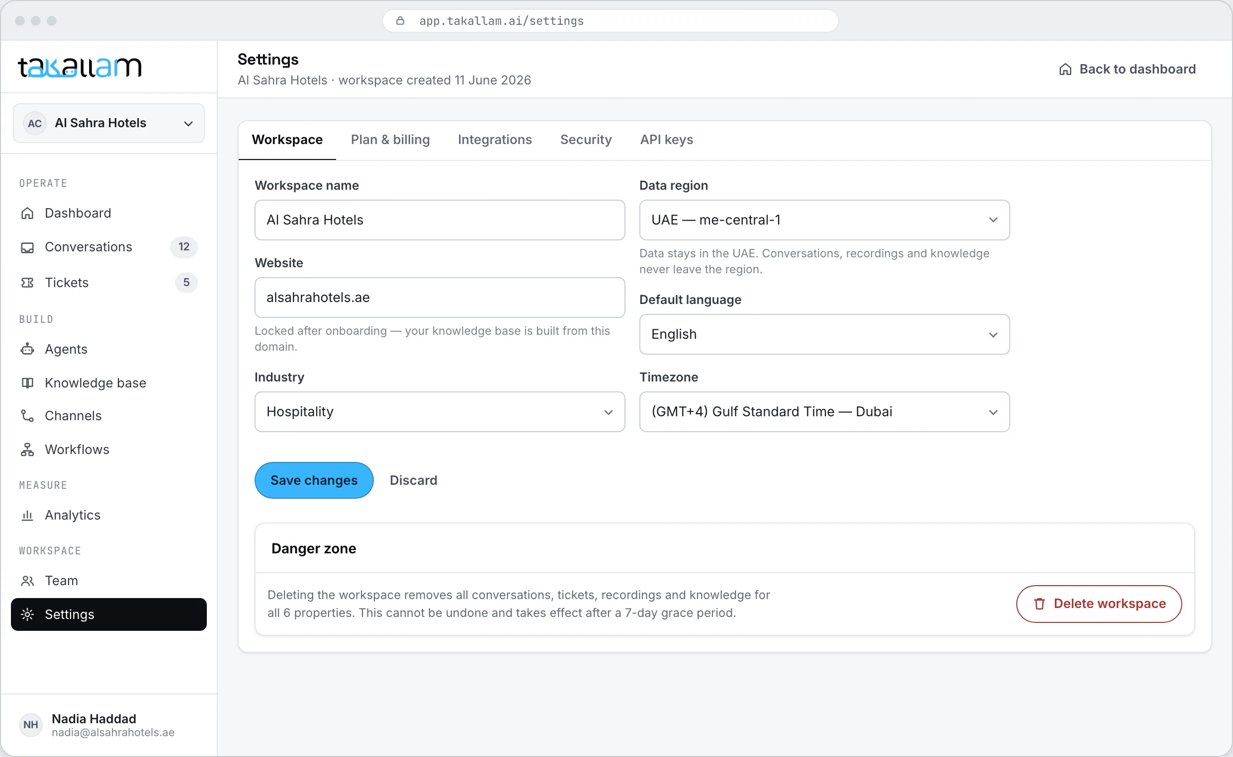The width and height of the screenshot is (1233, 757).
Task: Open the Security tab
Action: pos(586,140)
